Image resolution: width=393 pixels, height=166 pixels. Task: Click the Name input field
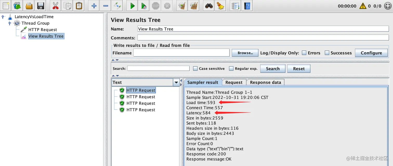(263, 29)
